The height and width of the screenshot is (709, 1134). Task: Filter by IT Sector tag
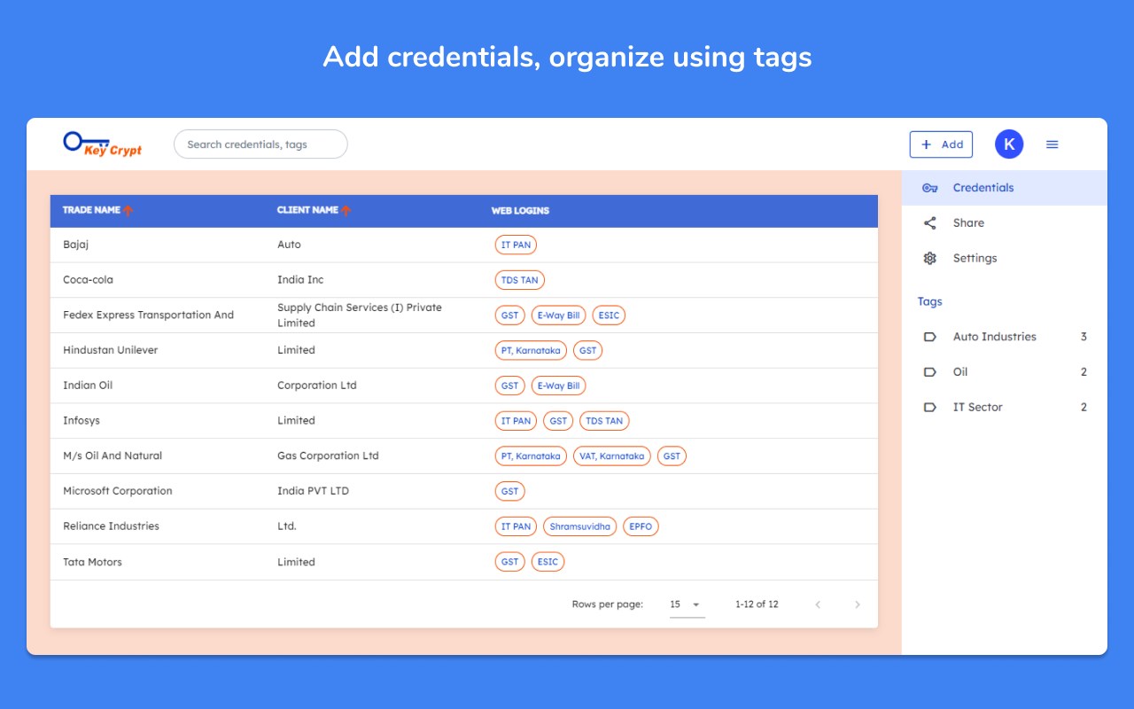click(1005, 408)
